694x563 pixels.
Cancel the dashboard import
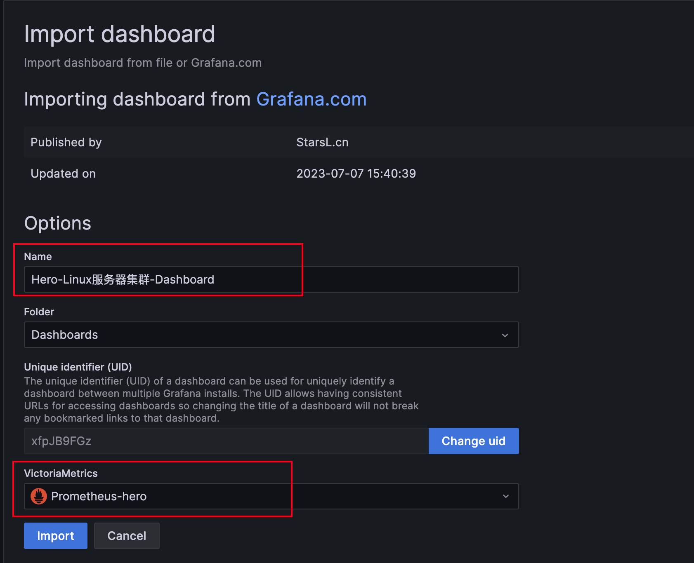tap(127, 535)
